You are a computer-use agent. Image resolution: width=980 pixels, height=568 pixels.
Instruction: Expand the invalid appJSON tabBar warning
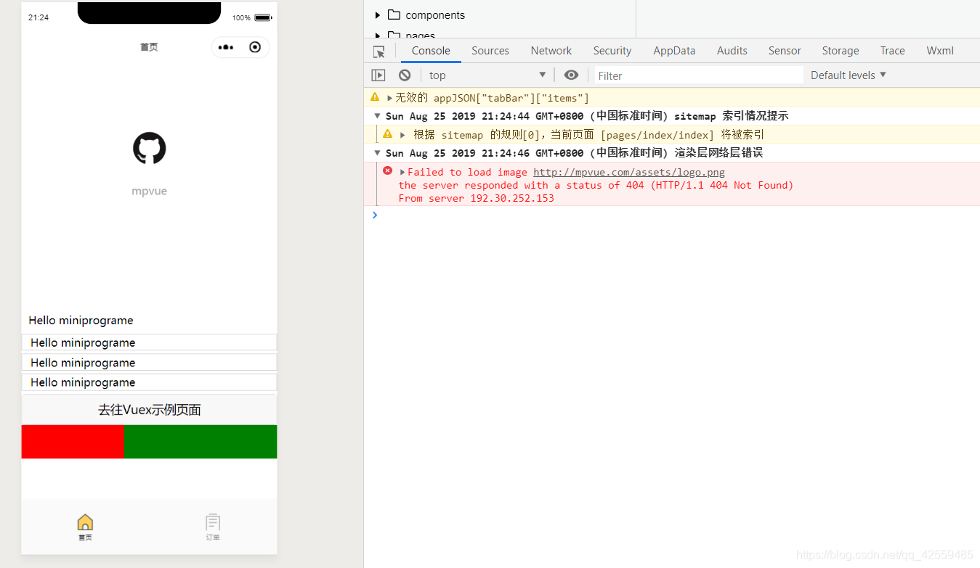point(389,98)
